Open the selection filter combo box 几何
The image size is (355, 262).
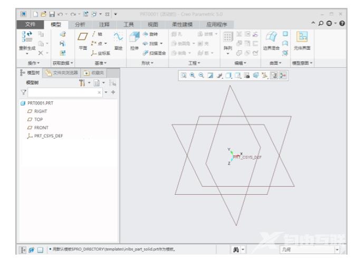click(310, 250)
